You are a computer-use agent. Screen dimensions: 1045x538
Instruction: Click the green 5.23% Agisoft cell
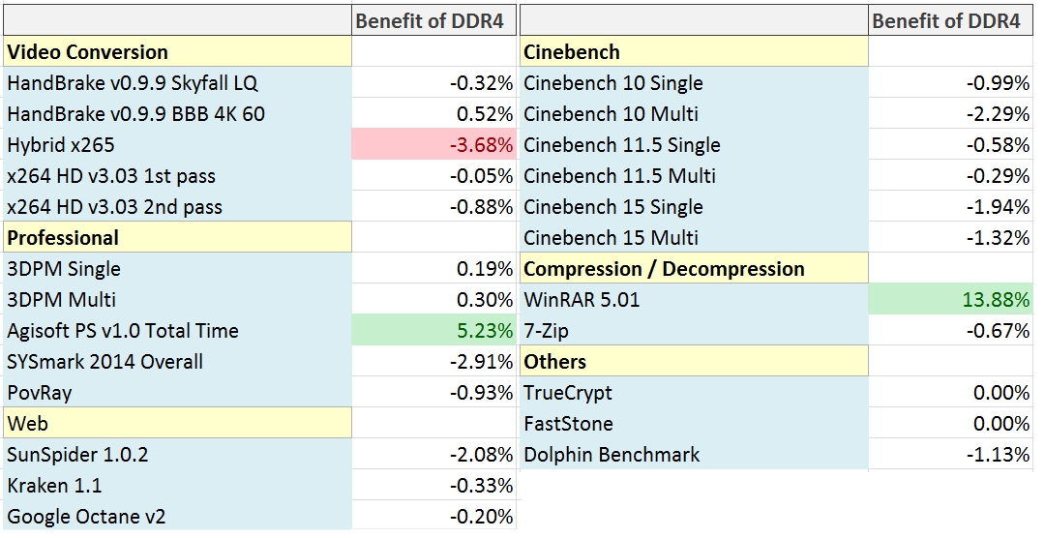point(433,331)
